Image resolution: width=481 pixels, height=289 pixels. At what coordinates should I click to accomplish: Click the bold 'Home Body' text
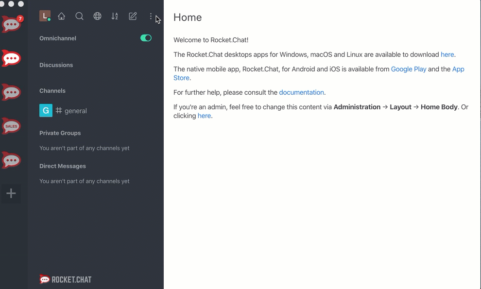pos(439,107)
